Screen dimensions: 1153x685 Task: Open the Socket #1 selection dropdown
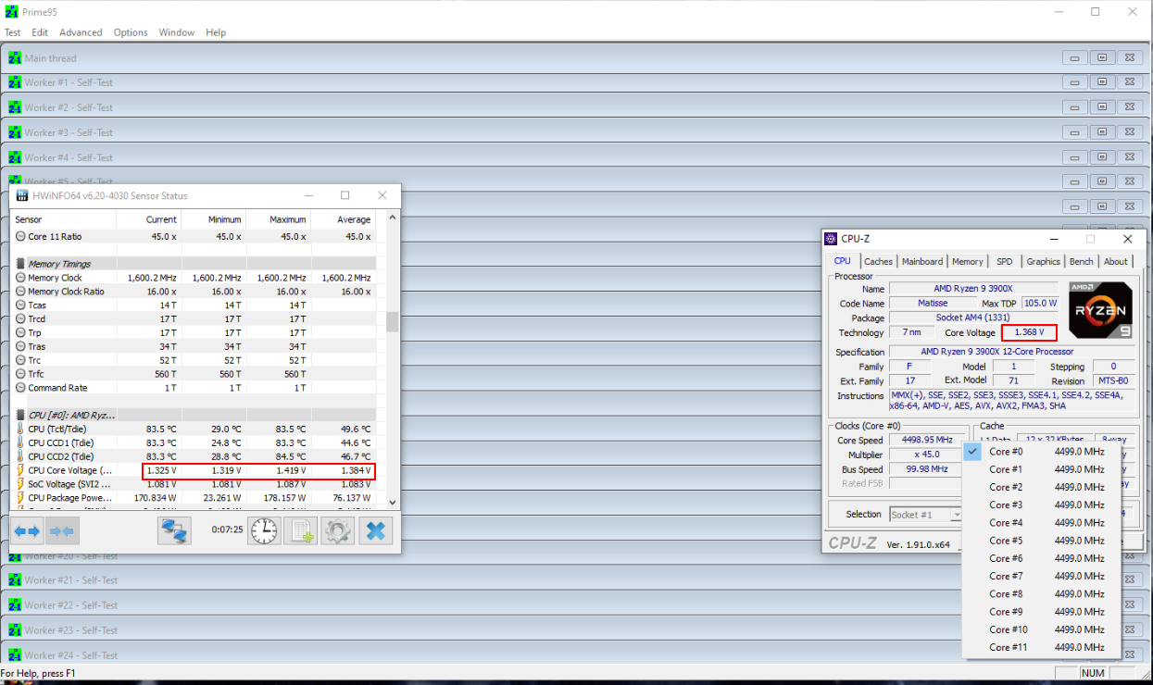(x=926, y=515)
